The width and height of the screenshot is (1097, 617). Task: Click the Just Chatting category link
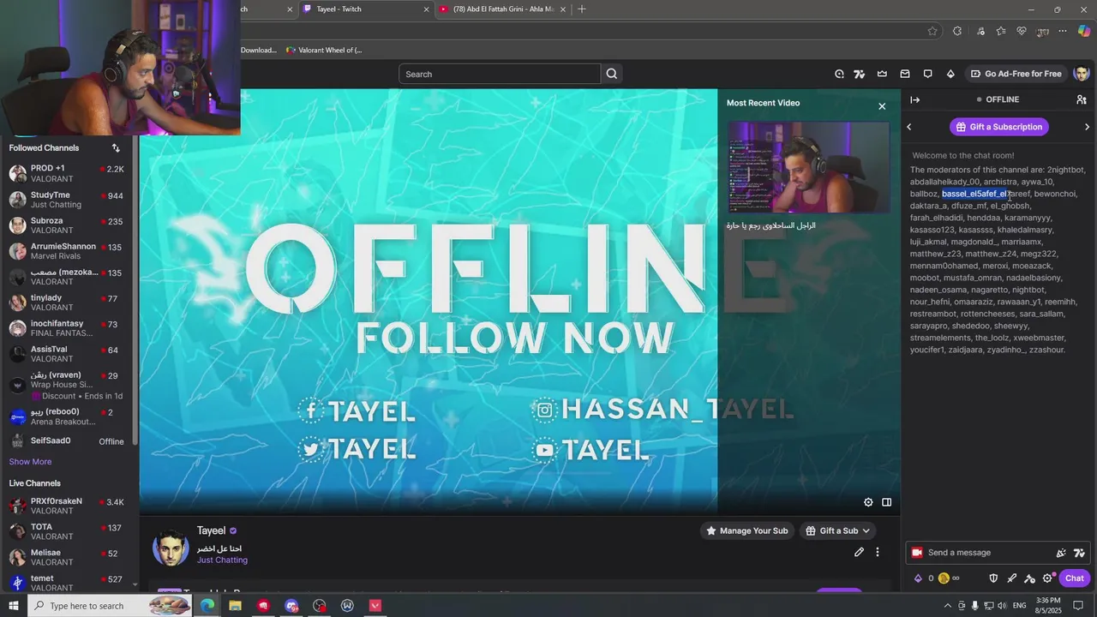[x=222, y=560]
